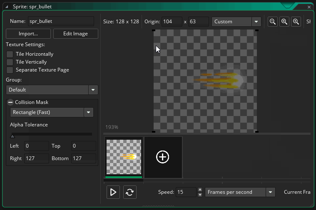Click the 193% zoom level text
This screenshot has width=316, height=210.
[x=112, y=127]
